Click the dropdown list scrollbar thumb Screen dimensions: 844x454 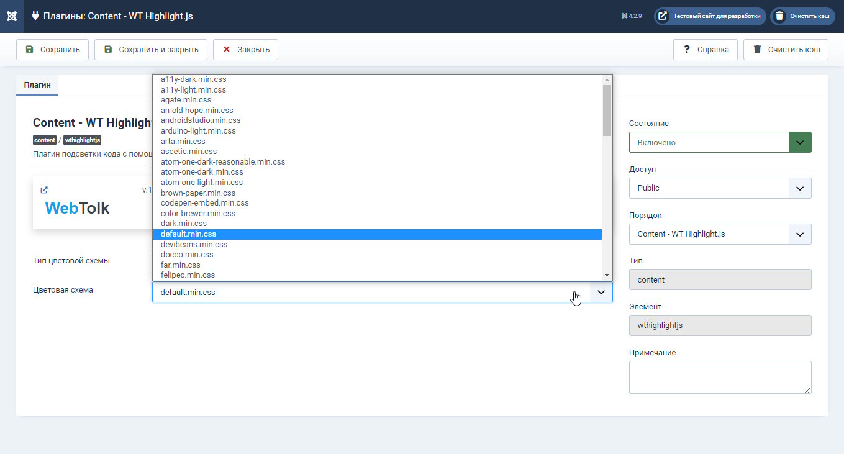607,111
